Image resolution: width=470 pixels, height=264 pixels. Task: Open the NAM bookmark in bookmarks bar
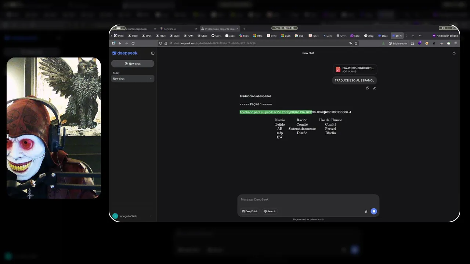point(188,36)
